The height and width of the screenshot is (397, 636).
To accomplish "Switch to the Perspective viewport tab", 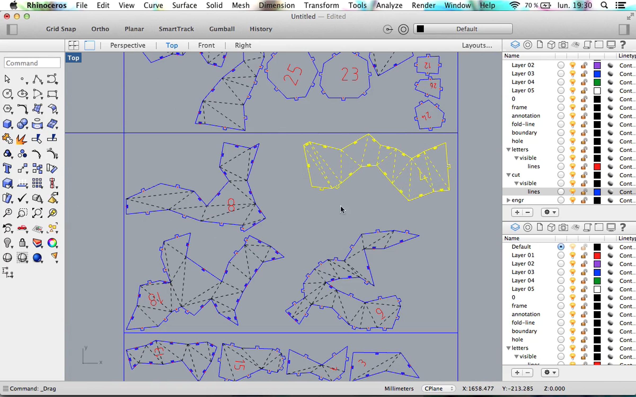I will coord(128,46).
